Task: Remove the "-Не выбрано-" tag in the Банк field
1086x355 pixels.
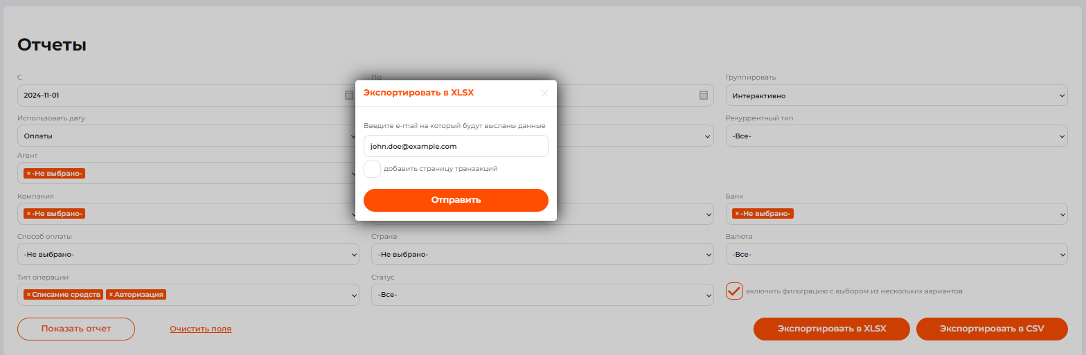Action: click(737, 214)
